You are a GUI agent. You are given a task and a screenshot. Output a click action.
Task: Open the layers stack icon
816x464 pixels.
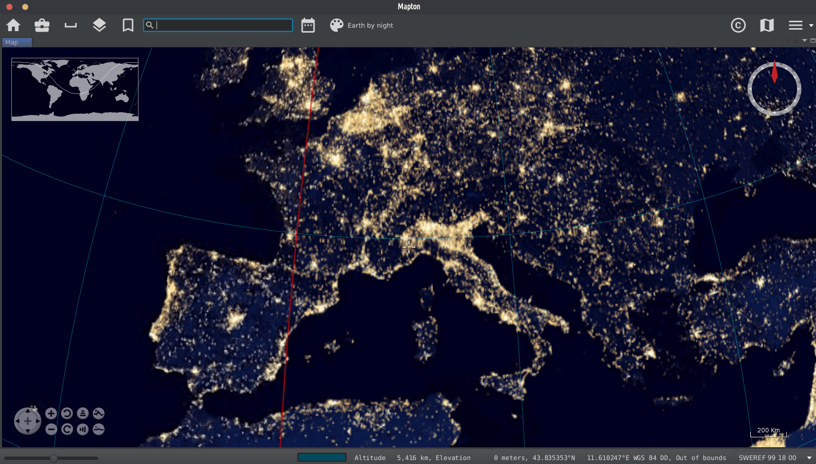(99, 25)
